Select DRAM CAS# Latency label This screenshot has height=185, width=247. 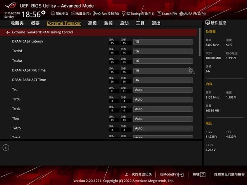(x=28, y=42)
